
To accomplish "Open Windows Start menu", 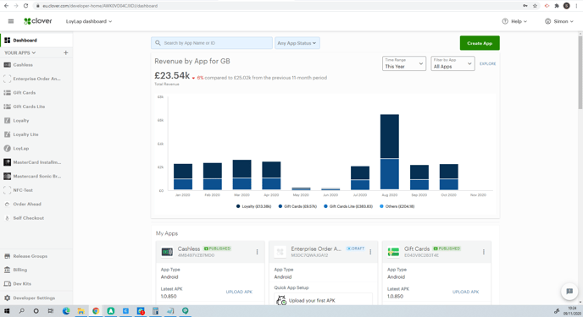I will tap(6, 311).
